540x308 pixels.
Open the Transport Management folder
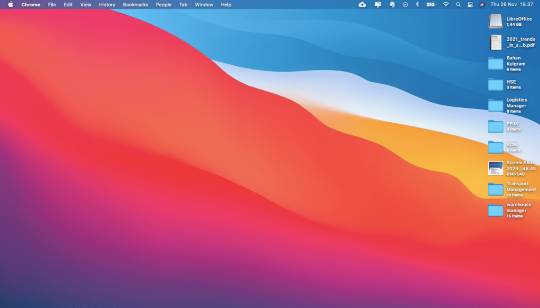click(x=495, y=188)
